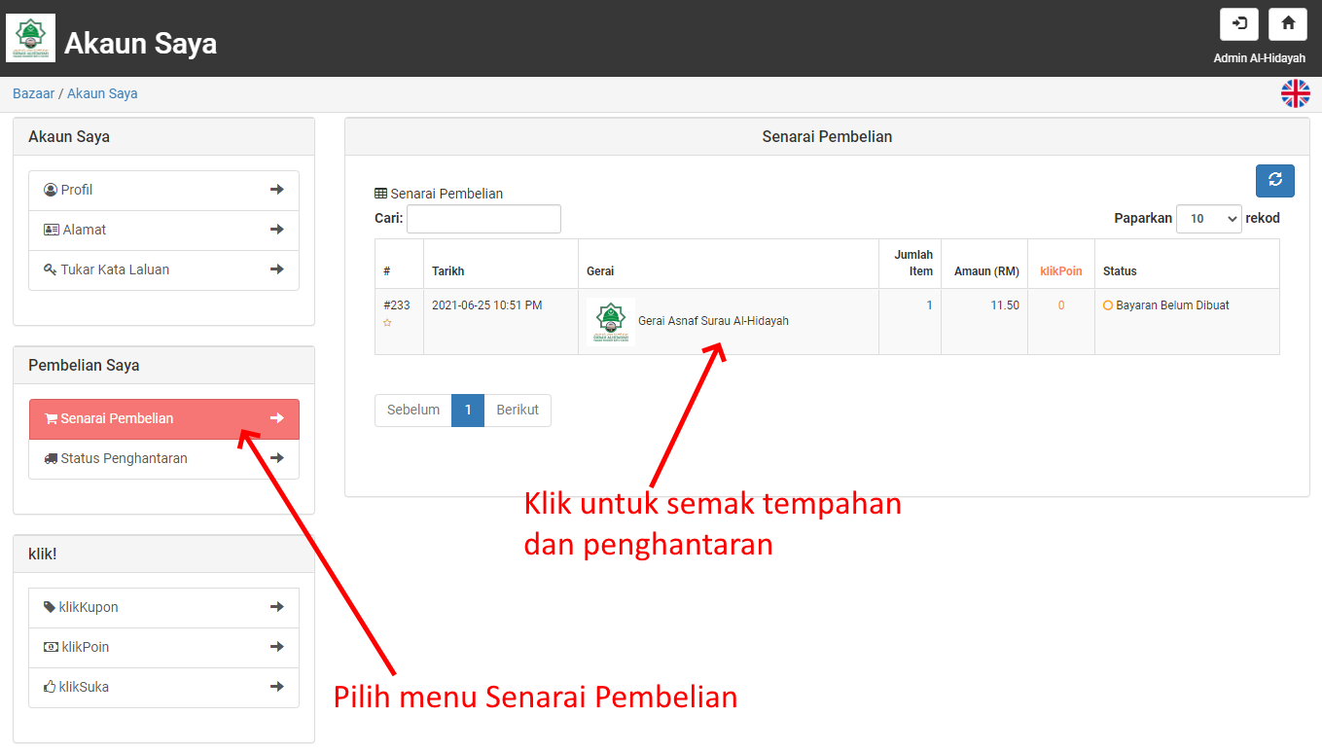1322x752 pixels.
Task: Click the Al-Hidayah logo in header
Action: 31,38
